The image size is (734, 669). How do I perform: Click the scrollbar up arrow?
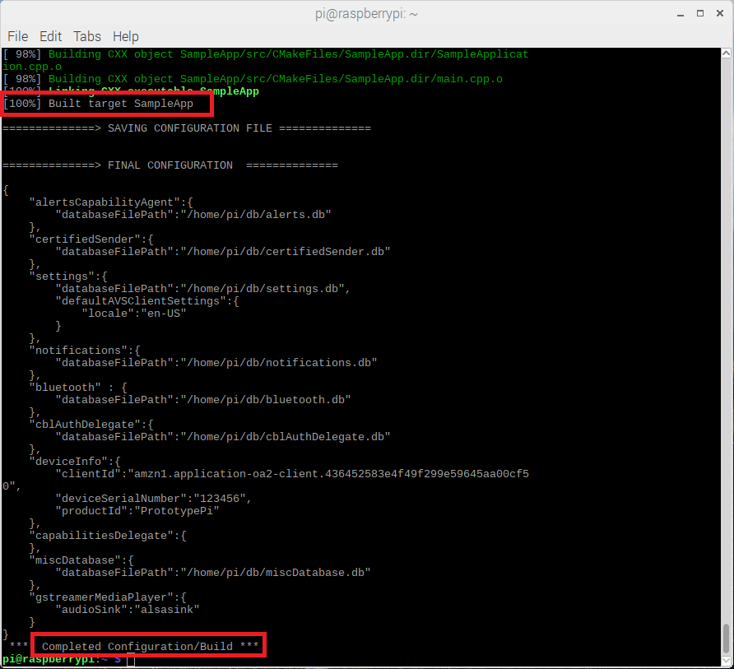pyautogui.click(x=726, y=53)
